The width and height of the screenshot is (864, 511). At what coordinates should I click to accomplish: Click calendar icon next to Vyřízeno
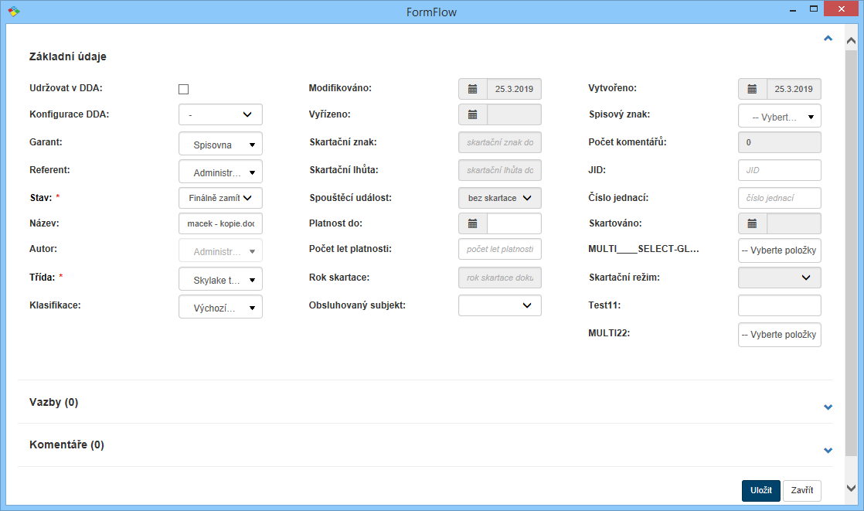pos(473,115)
